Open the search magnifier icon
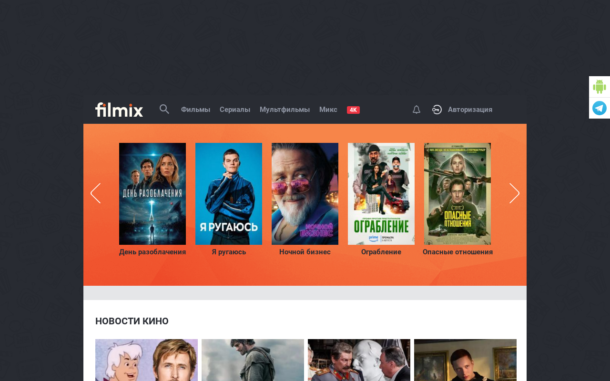The image size is (610, 381). [164, 110]
